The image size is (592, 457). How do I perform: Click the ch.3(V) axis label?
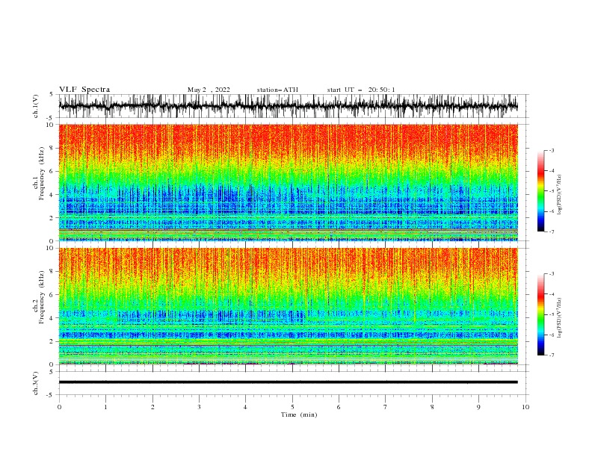(36, 383)
